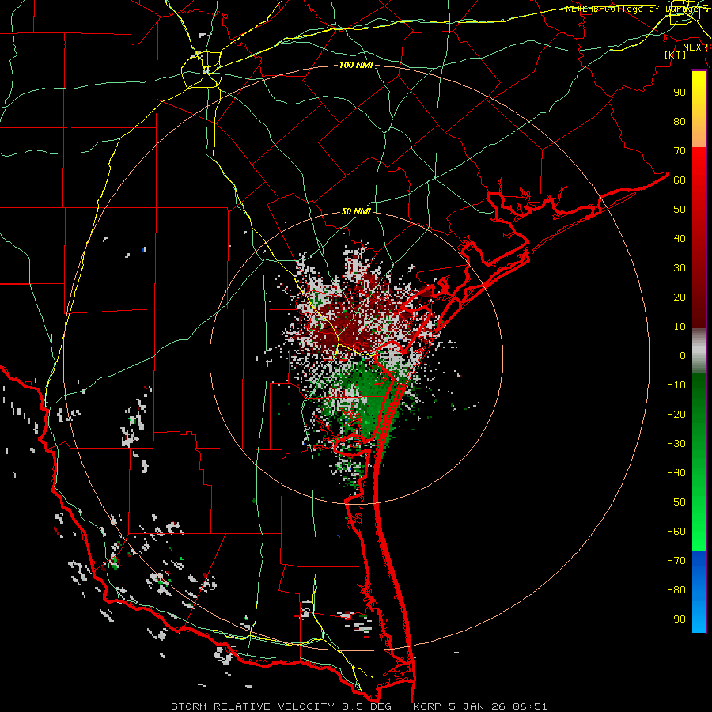Image resolution: width=712 pixels, height=712 pixels.
Task: Click the "60" scale value
Action: point(680,180)
